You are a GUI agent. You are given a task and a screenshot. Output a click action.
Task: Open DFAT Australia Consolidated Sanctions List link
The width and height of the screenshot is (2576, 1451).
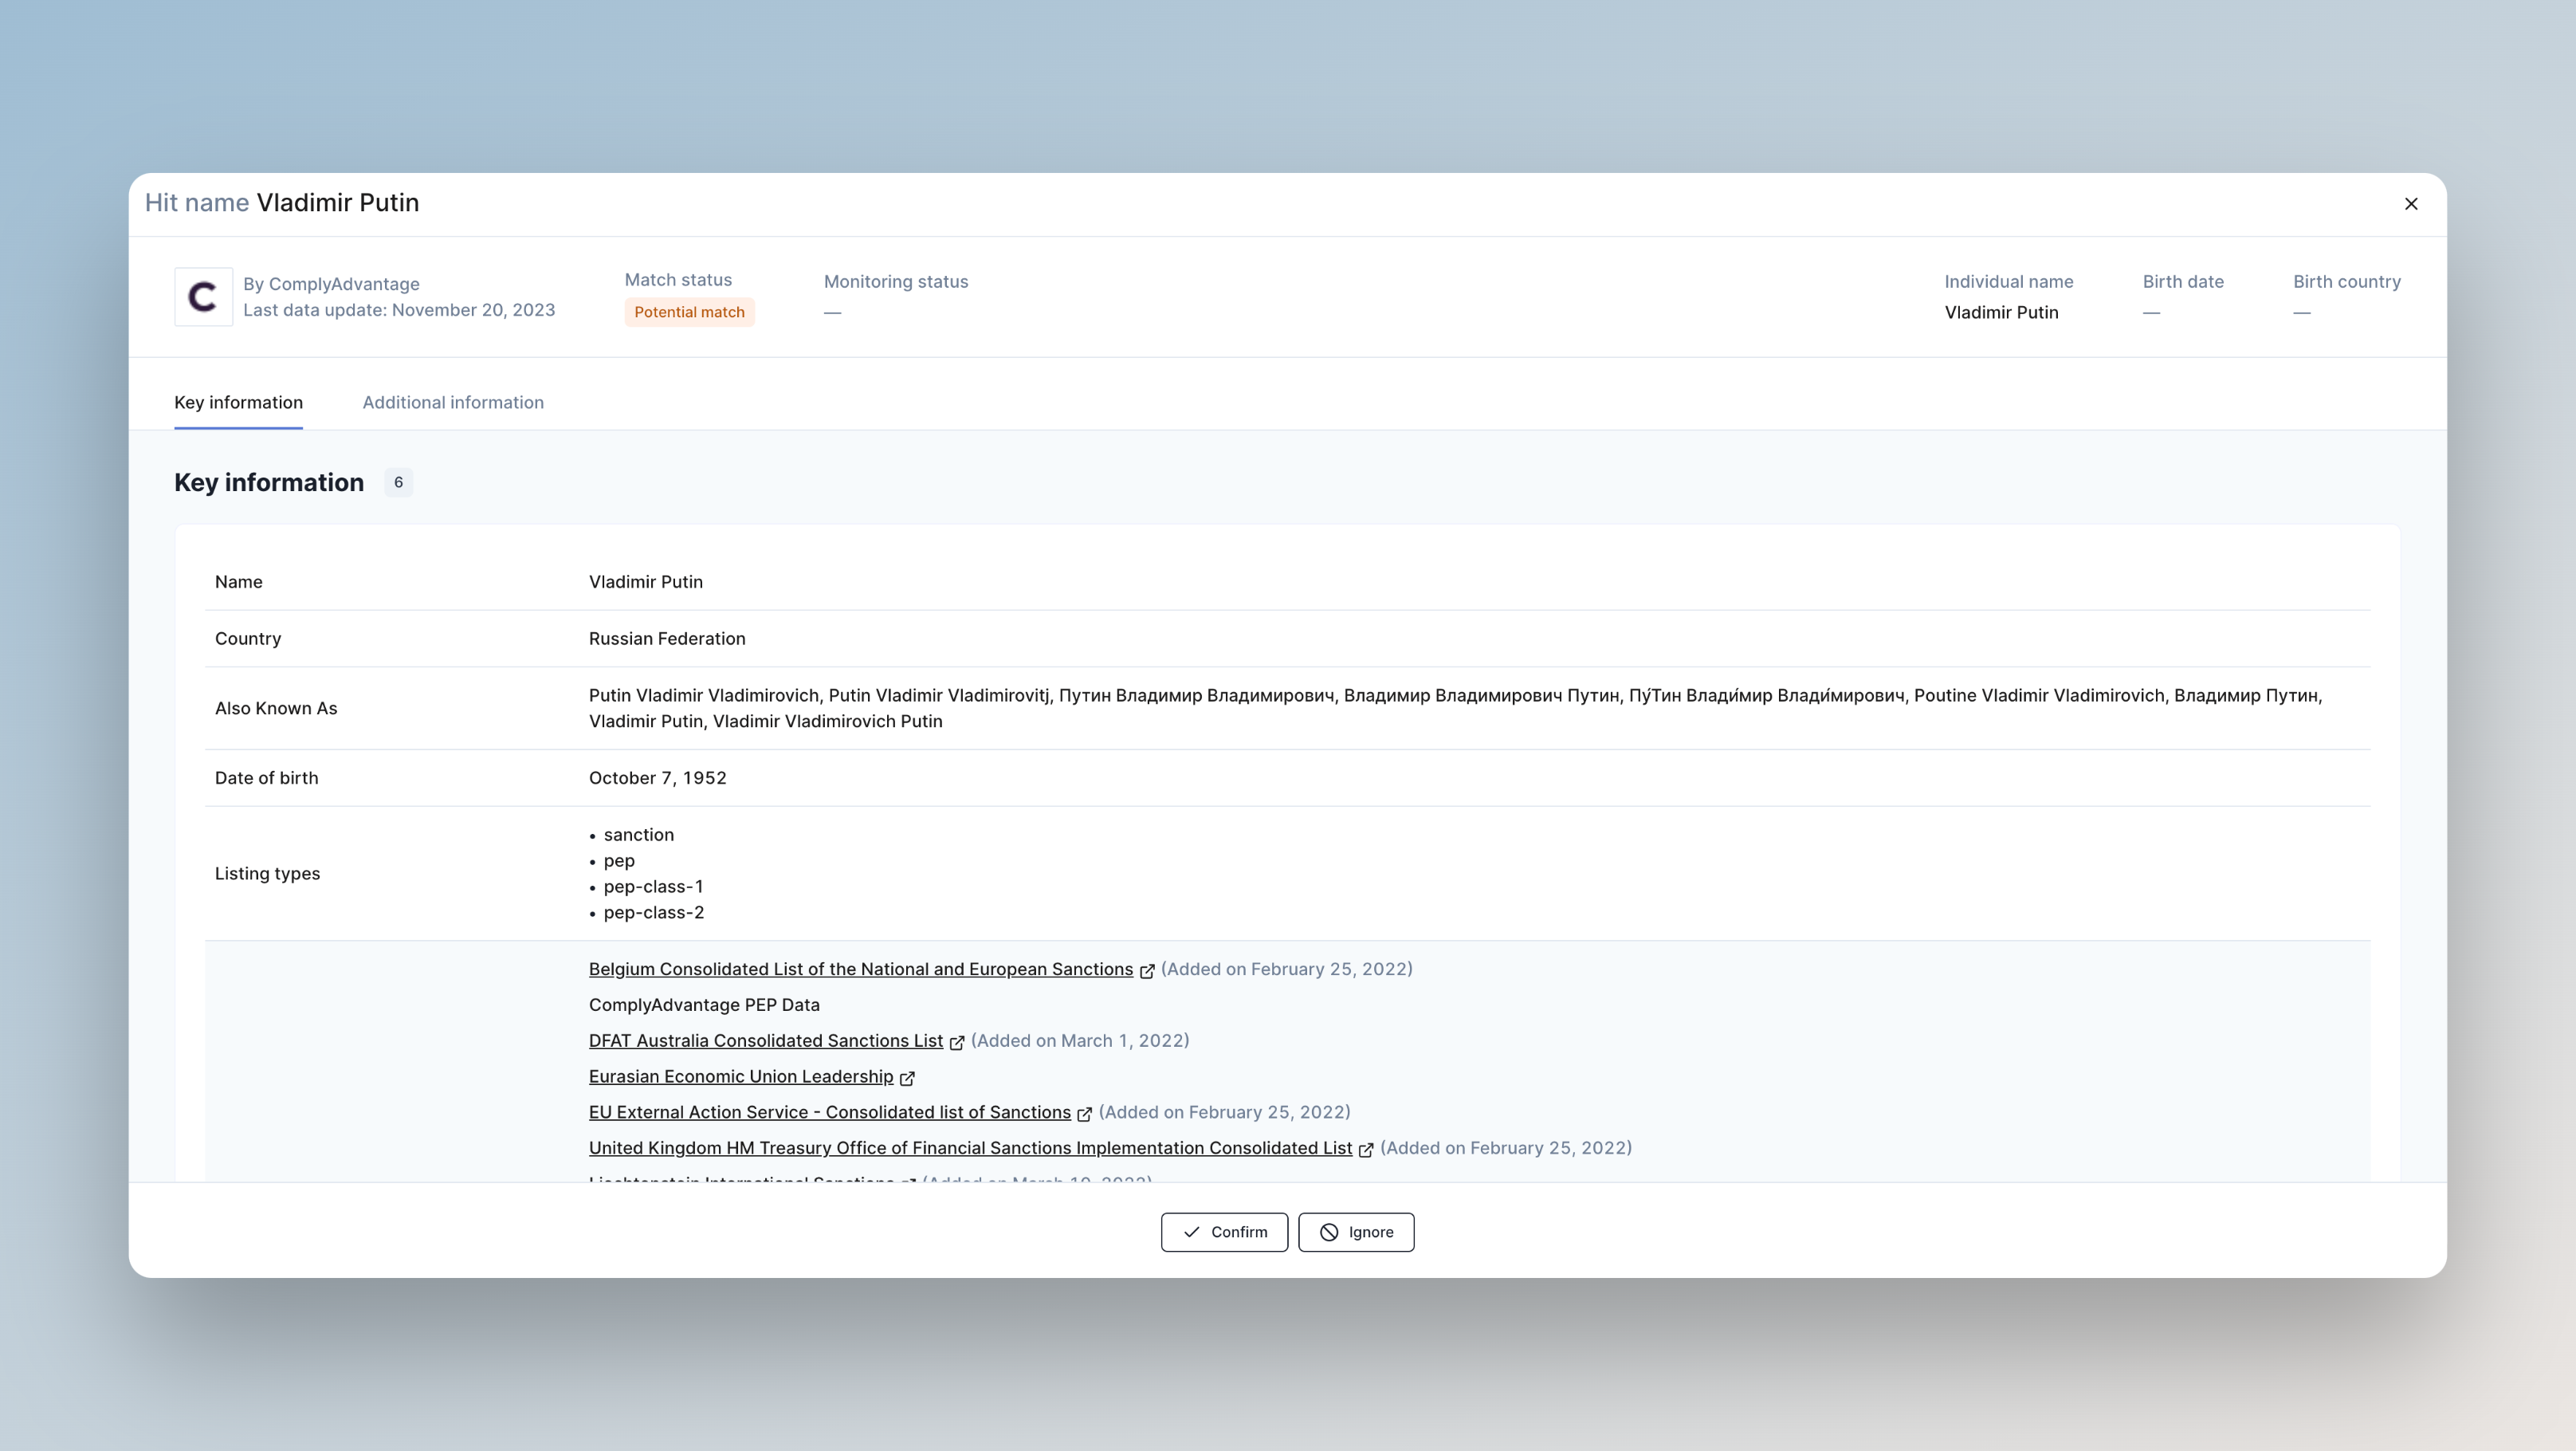click(x=765, y=1040)
